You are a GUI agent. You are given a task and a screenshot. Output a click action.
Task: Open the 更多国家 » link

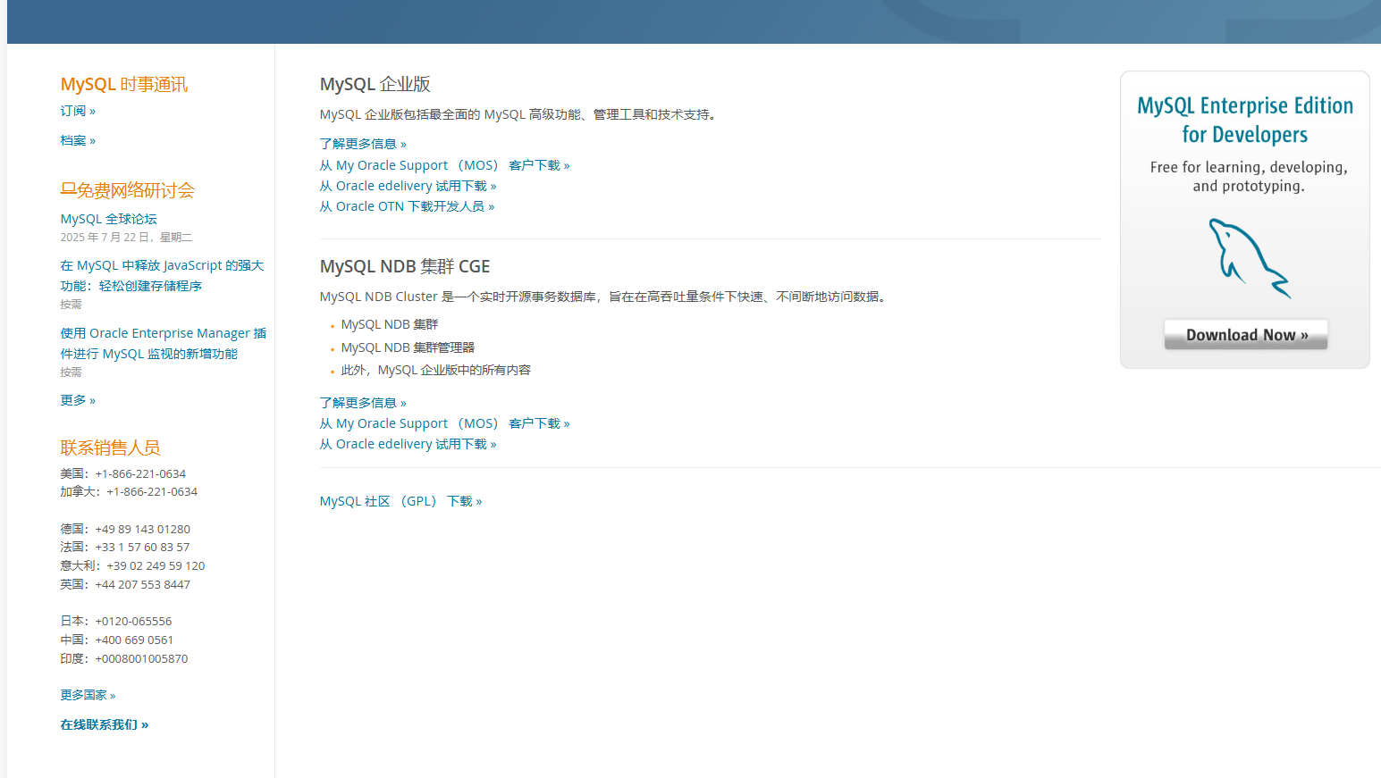(88, 695)
